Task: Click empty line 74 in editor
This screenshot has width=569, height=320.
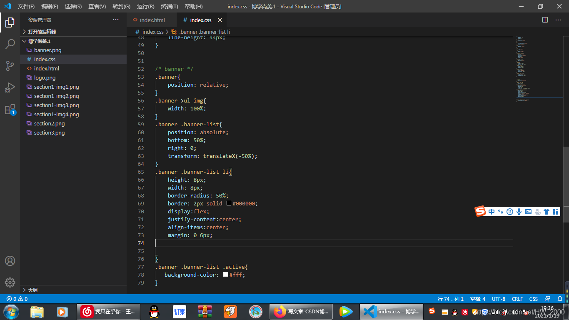Action: (334, 243)
